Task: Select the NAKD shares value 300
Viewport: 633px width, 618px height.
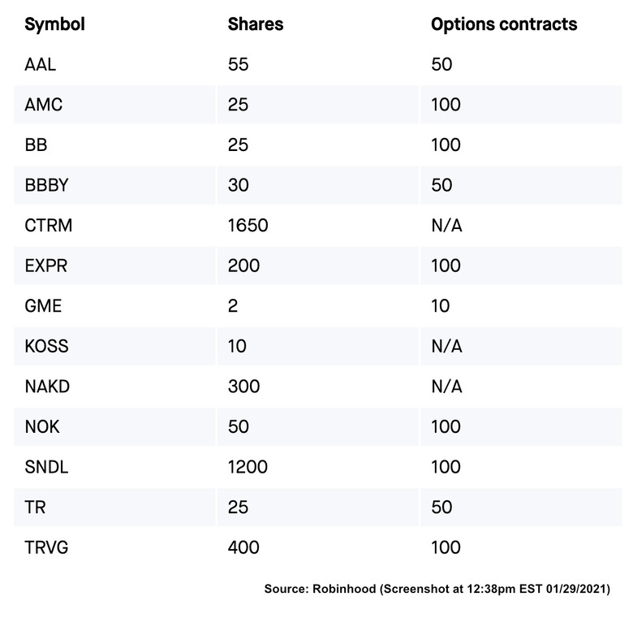Action: (x=243, y=387)
